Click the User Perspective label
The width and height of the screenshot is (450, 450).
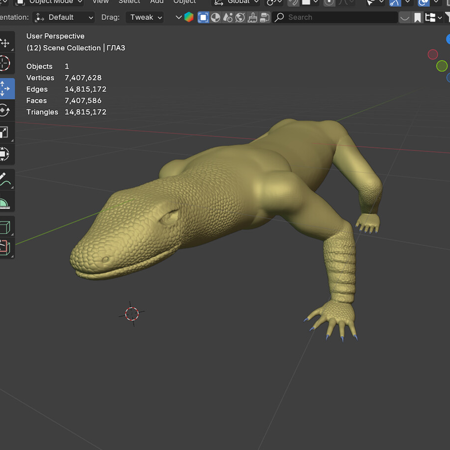(55, 36)
